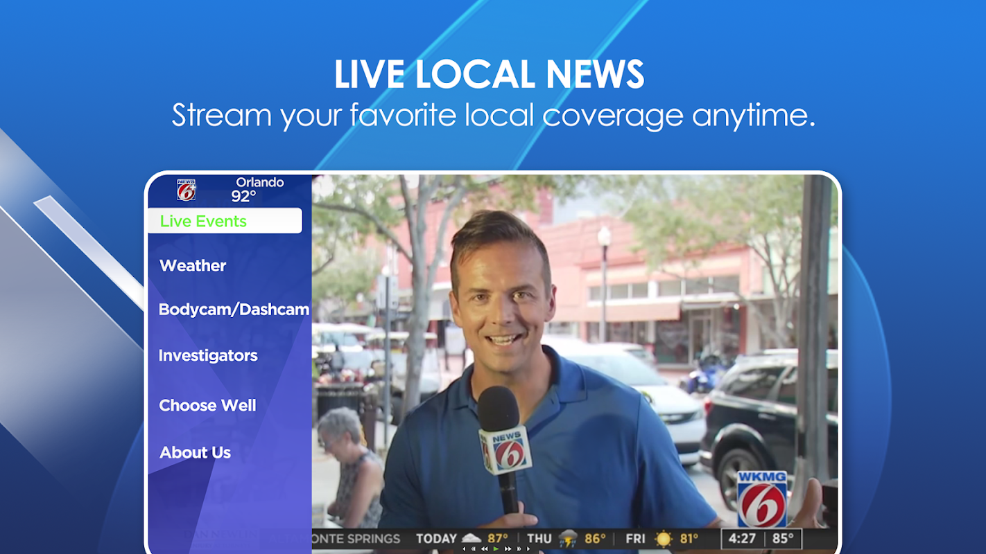Click the Orlando 92° weather readout
986x554 pixels.
259,190
